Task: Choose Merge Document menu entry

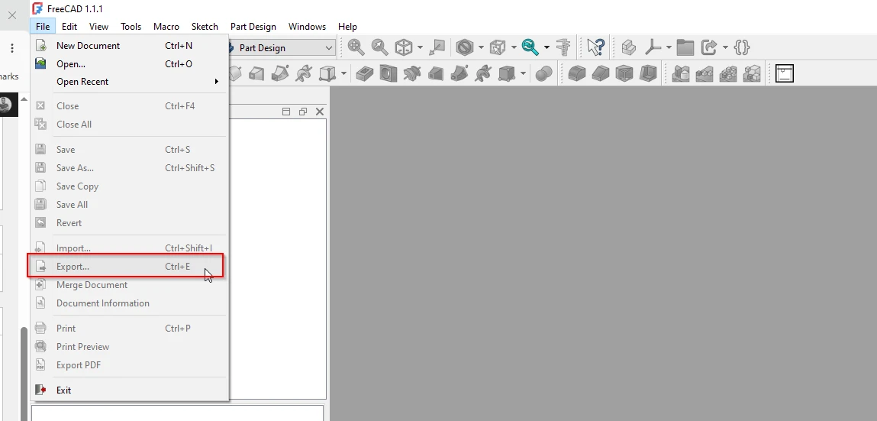Action: (129, 285)
